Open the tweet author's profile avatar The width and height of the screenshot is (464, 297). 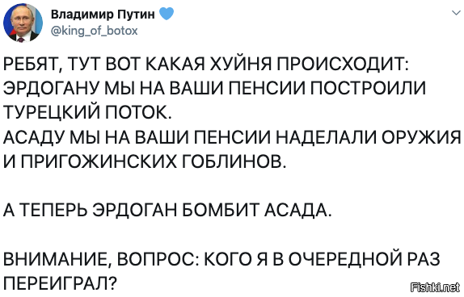[23, 23]
